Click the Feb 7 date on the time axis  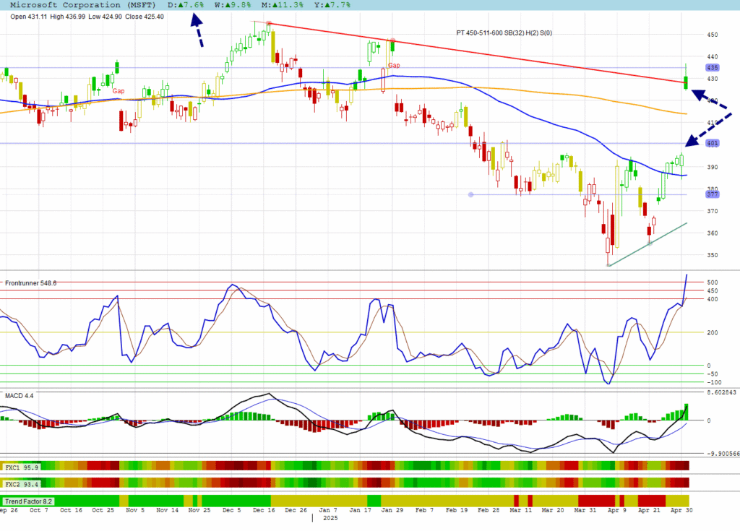425,510
